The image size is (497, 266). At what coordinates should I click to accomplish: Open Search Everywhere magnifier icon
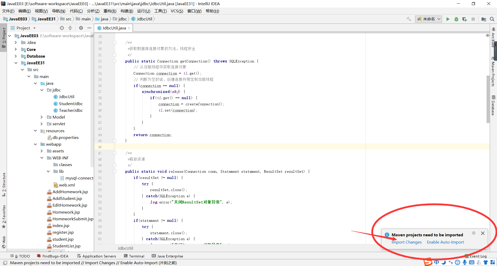click(492, 19)
